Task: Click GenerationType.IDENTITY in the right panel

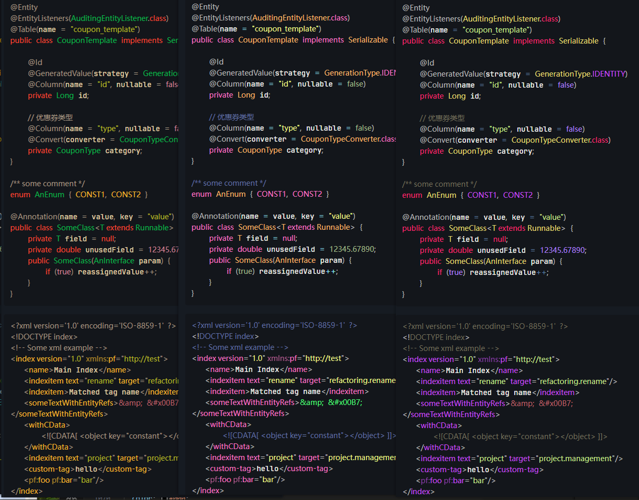Action: (580, 74)
